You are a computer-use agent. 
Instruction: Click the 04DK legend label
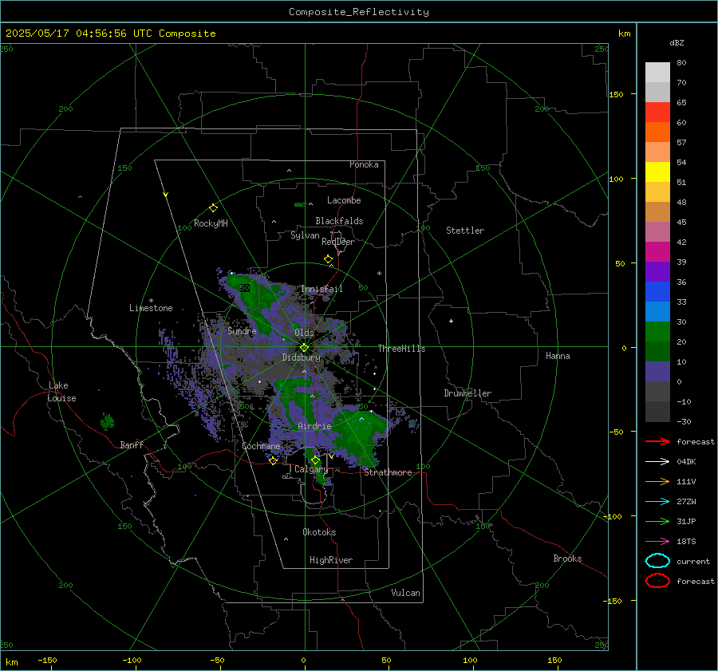click(686, 461)
